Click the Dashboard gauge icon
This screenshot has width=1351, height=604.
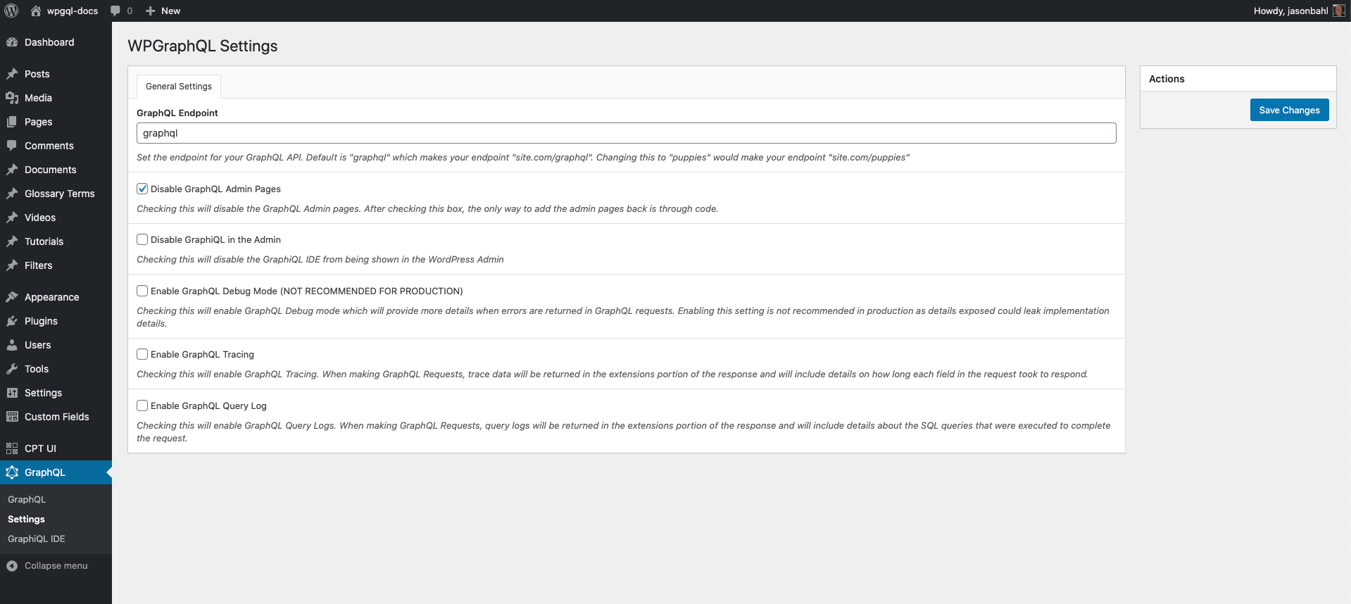point(12,42)
